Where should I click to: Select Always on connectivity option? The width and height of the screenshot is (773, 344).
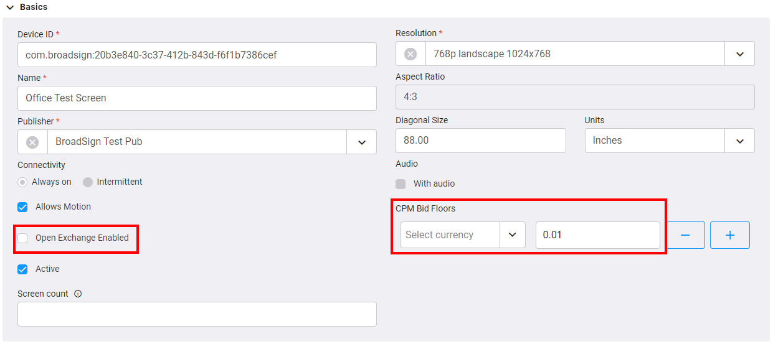[22, 182]
